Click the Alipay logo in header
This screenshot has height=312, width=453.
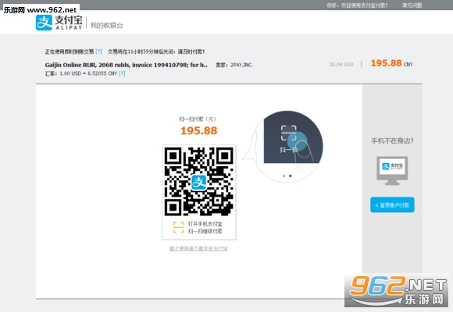point(59,23)
